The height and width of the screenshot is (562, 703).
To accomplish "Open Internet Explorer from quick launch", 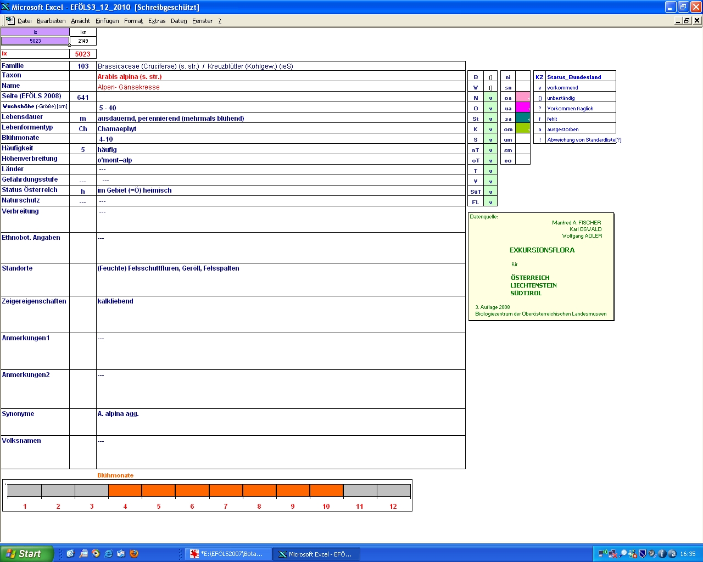I will pyautogui.click(x=108, y=554).
